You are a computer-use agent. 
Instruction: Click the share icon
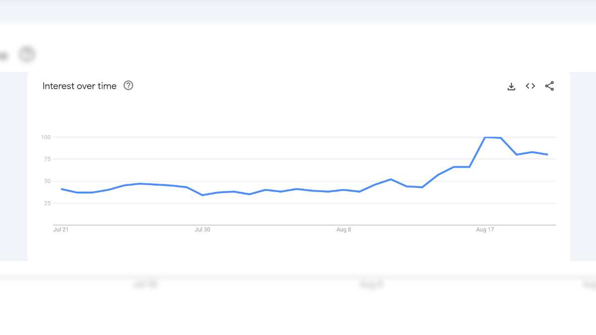(549, 86)
